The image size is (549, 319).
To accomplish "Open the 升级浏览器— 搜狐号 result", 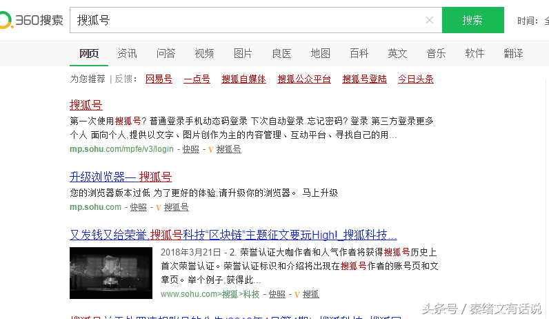I will coord(121,177).
